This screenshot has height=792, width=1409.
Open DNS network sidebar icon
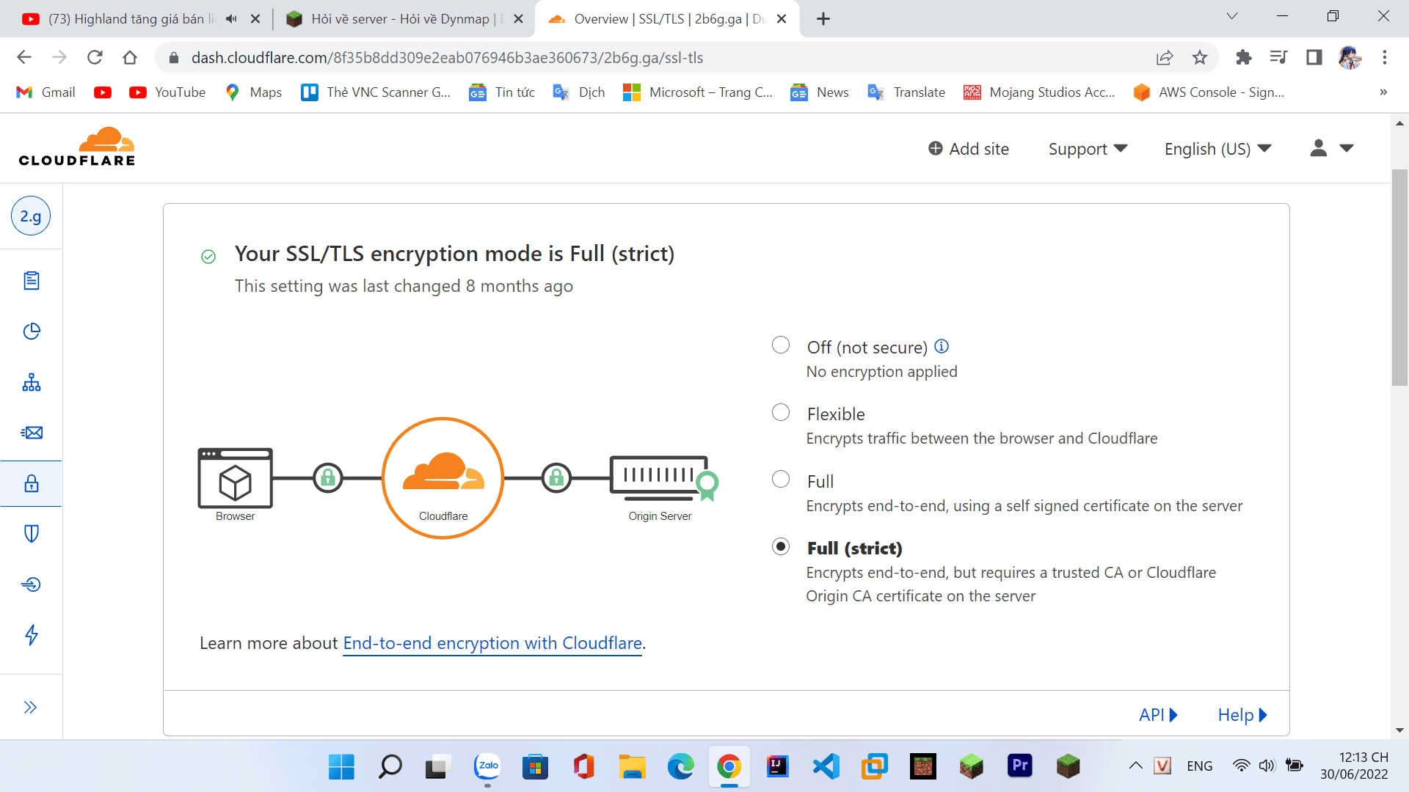pos(31,382)
